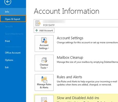Click the Cleanup Tools mailbox icon
Image resolution: width=118 pixels, height=102 pixels.
[44, 60]
